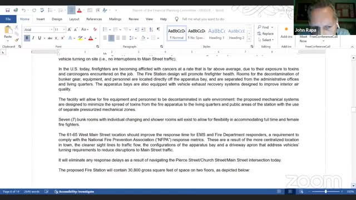
Task: Select the Center alignment icon
Action: 111,38
